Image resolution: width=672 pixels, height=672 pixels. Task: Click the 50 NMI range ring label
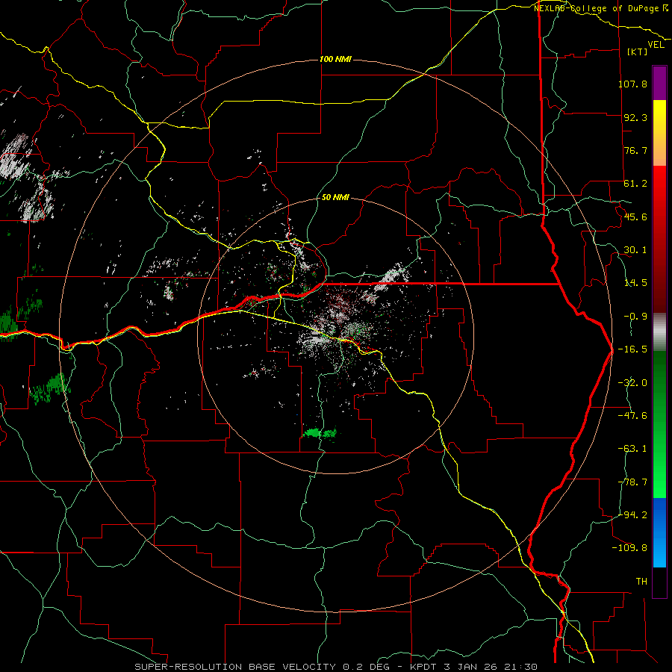[x=335, y=197]
